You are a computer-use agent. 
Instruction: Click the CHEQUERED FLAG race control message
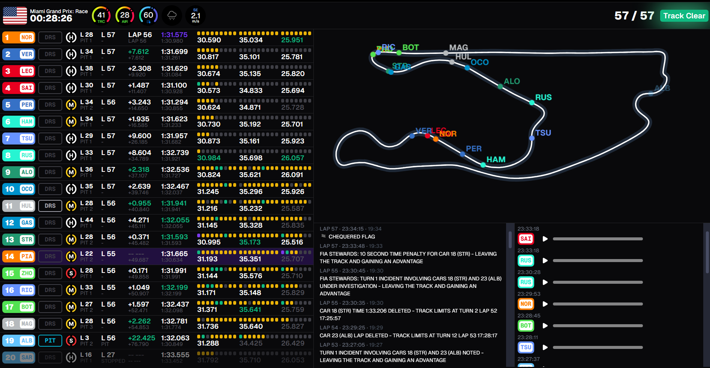(x=352, y=237)
